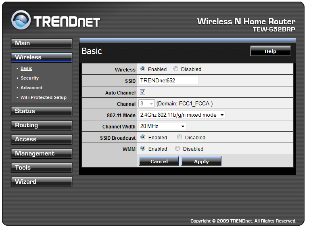Image resolution: width=309 pixels, height=231 pixels.
Task: Open the Help page
Action: 270,51
